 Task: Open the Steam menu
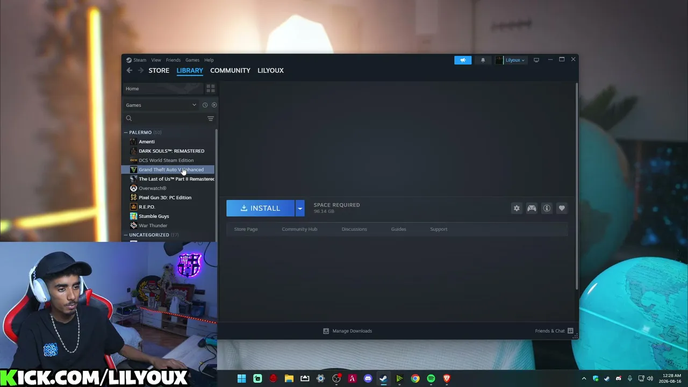(140, 60)
